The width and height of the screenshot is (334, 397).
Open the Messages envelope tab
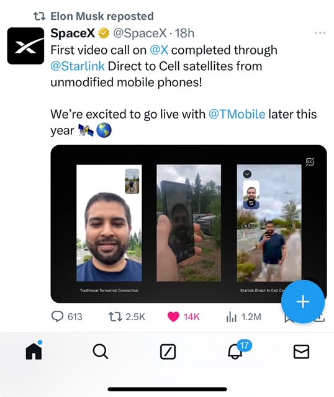[301, 352]
